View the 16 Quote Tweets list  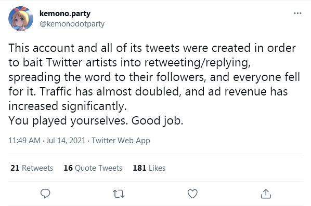point(93,168)
